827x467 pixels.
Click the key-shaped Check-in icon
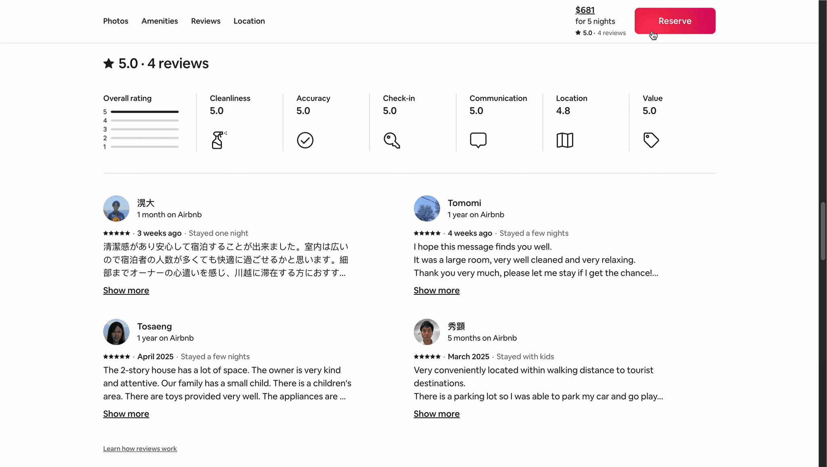click(391, 140)
